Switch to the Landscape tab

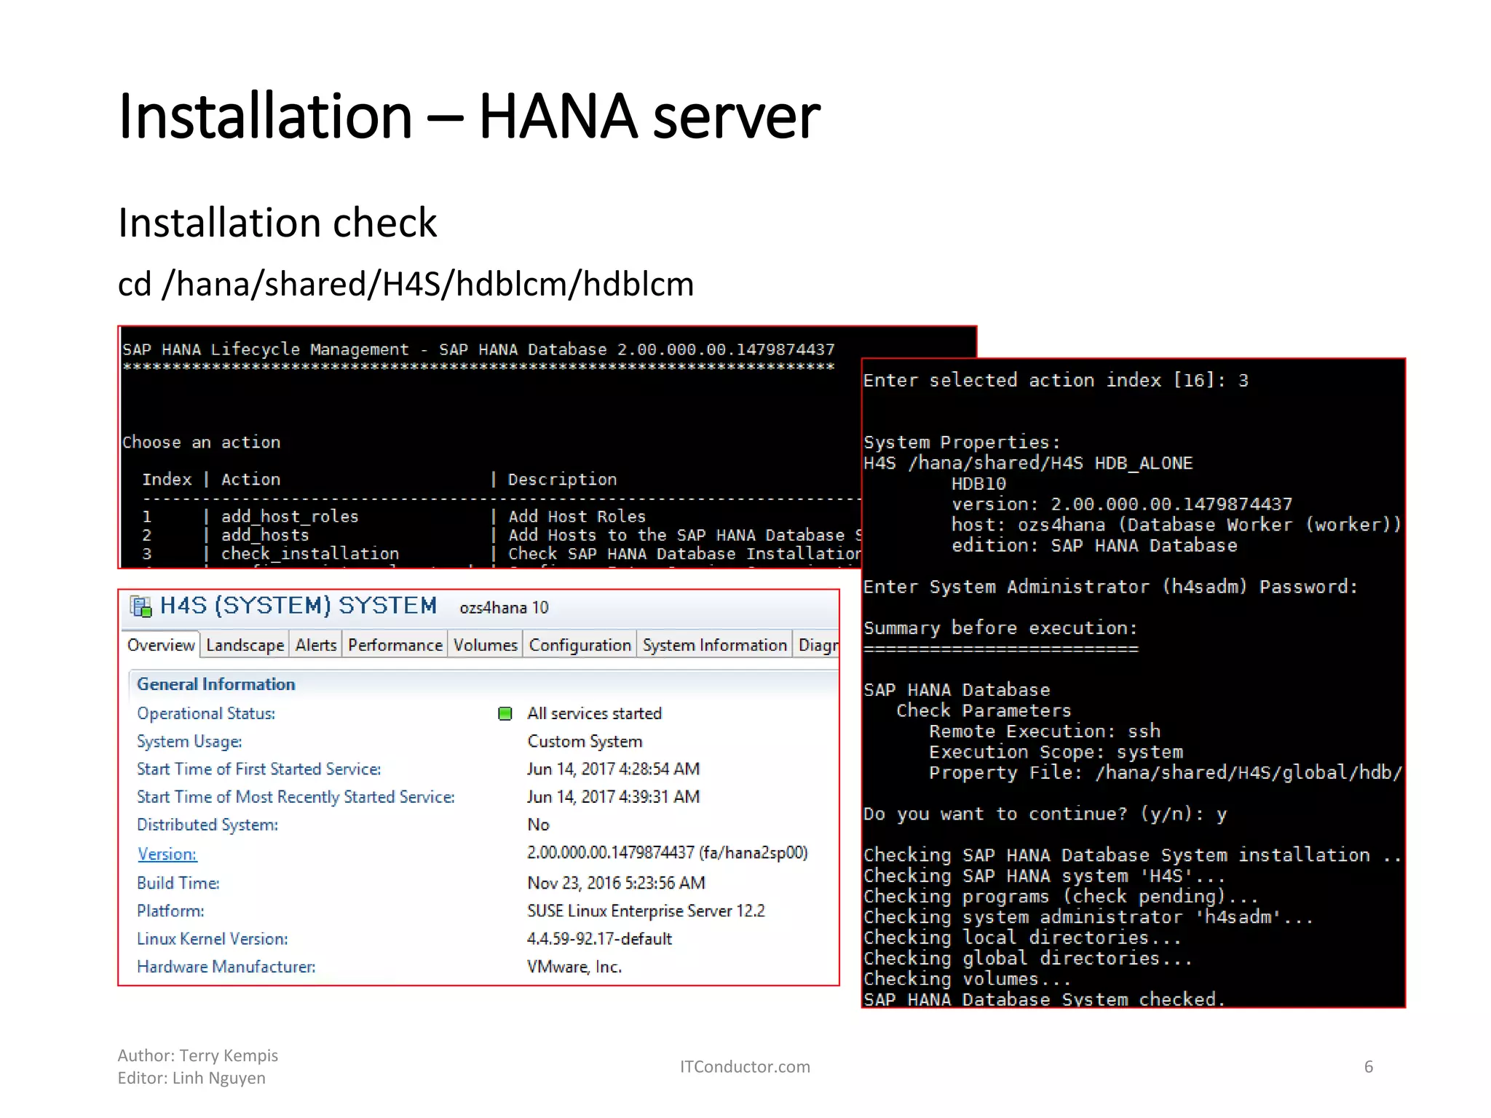click(x=245, y=645)
